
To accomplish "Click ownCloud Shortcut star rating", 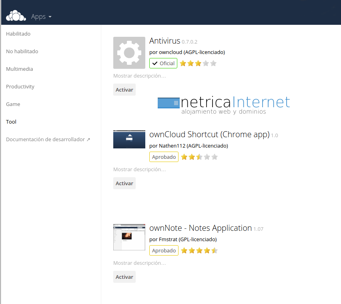I will tap(199, 157).
